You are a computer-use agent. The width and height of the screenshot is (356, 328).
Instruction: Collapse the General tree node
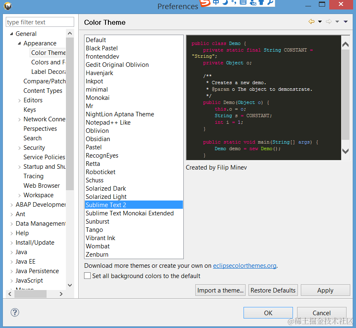(12, 34)
